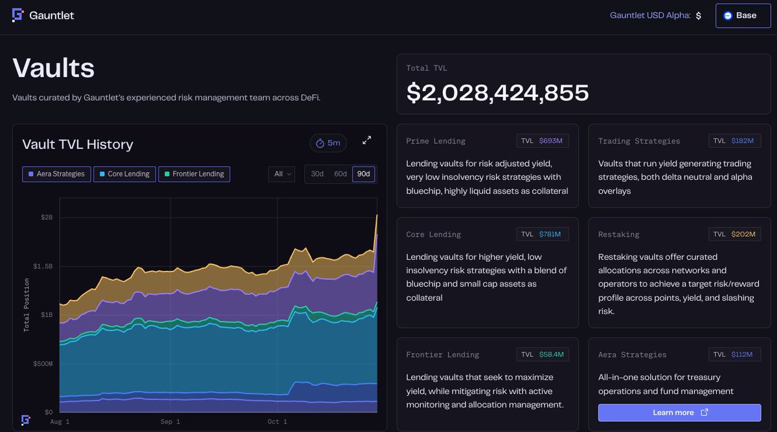Click the 5m timer refresh pill
Viewport: 777px width, 432px height.
(328, 143)
